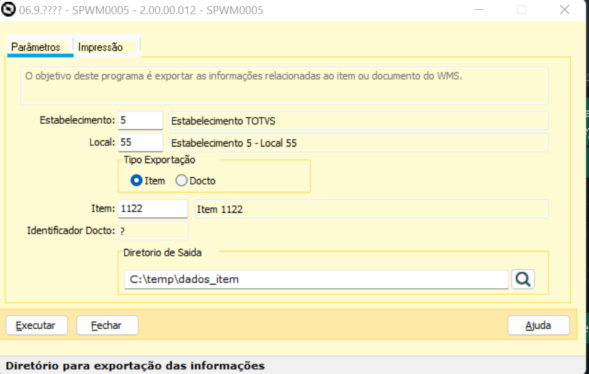Click the 'Diretorio de Saida' group label
This screenshot has height=374, width=589.
coord(162,253)
